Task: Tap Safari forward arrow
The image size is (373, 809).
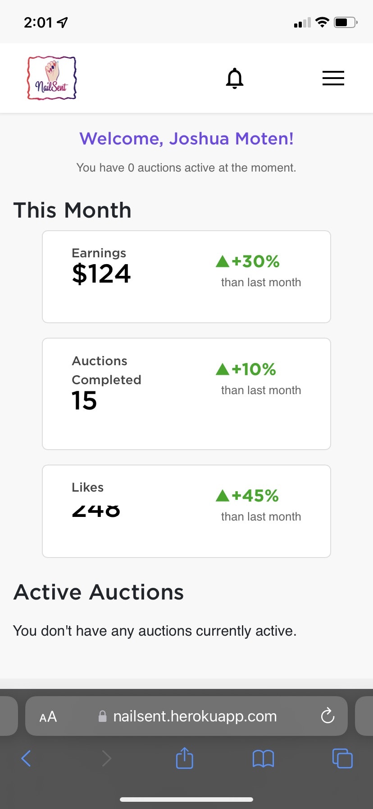Action: click(106, 758)
